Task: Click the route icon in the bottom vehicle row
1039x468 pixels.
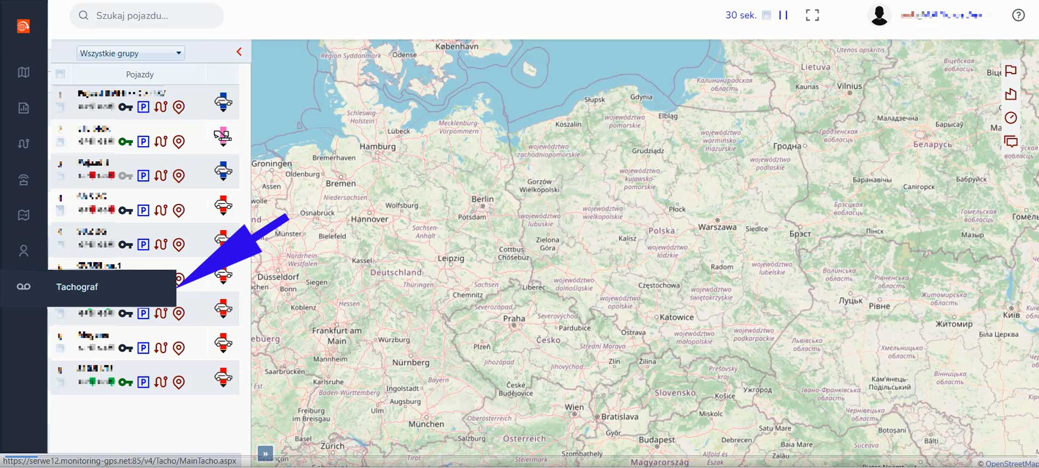Action: (x=161, y=382)
